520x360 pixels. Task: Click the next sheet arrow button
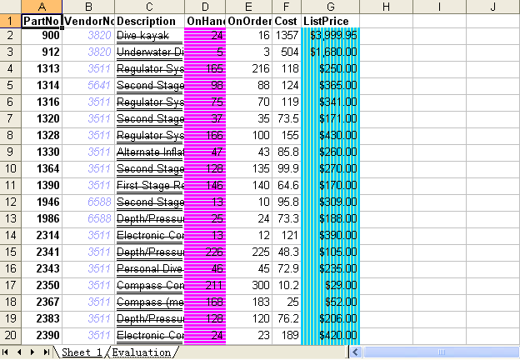(x=32, y=352)
